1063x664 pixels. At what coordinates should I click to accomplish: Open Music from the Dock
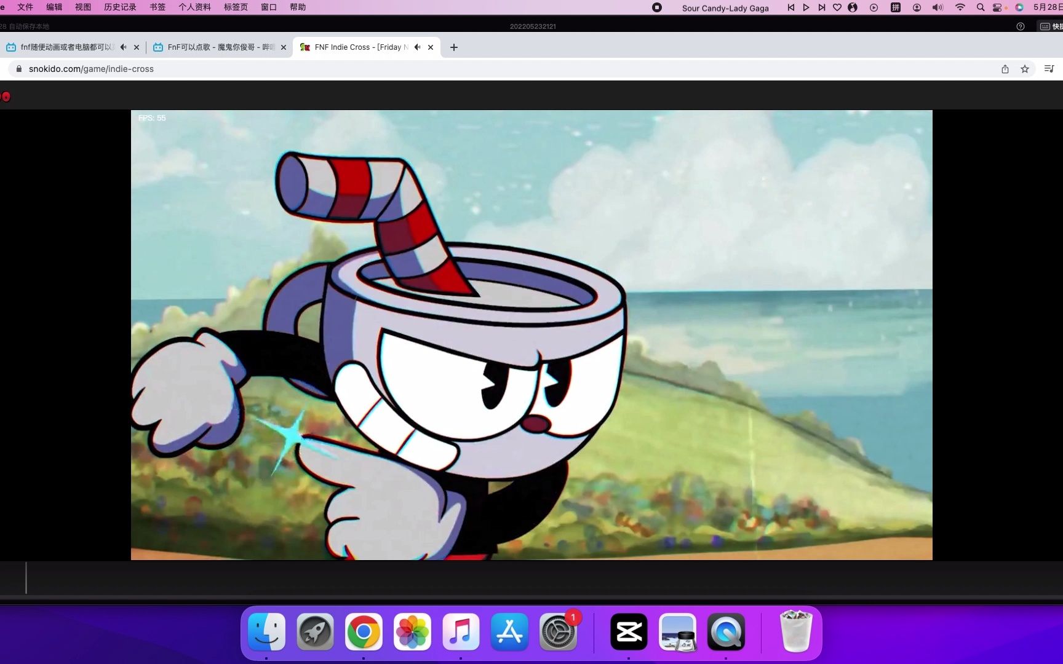click(x=461, y=631)
